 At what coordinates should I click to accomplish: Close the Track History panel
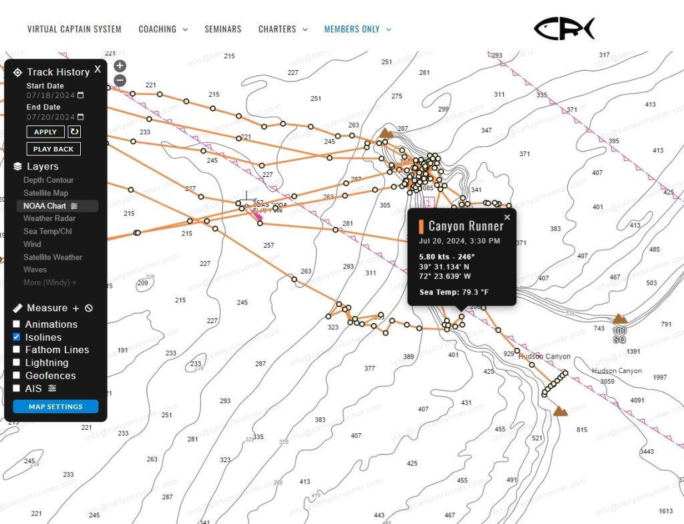[98, 69]
